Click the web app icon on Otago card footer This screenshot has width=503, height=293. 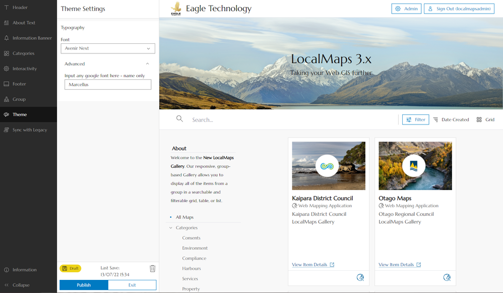[447, 277]
